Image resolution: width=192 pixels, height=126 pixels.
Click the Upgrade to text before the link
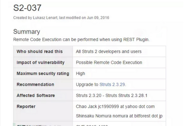(x=87, y=84)
